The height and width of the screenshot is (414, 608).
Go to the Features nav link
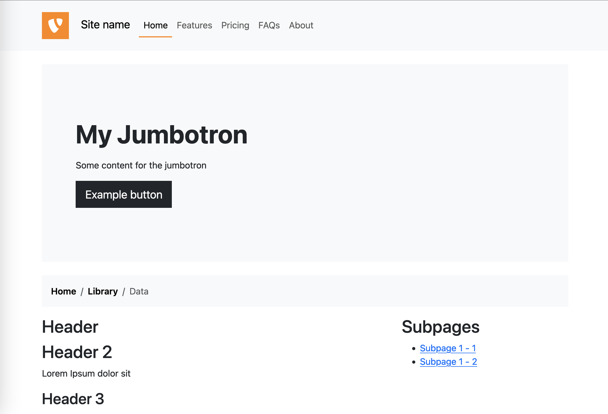[x=194, y=25]
